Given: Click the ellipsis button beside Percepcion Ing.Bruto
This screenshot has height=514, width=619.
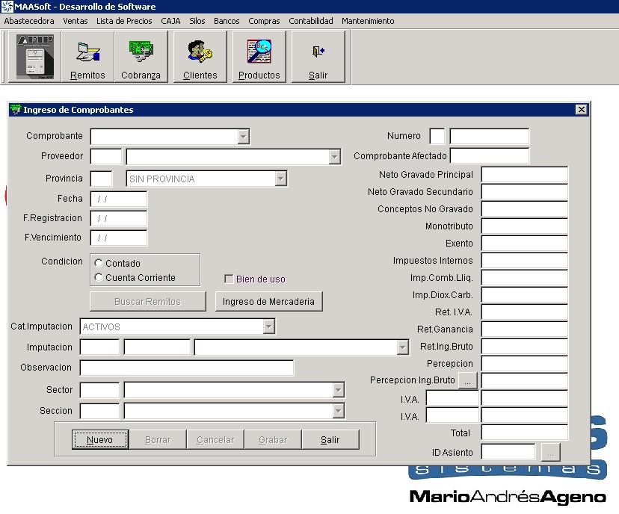Looking at the screenshot, I should [x=467, y=380].
